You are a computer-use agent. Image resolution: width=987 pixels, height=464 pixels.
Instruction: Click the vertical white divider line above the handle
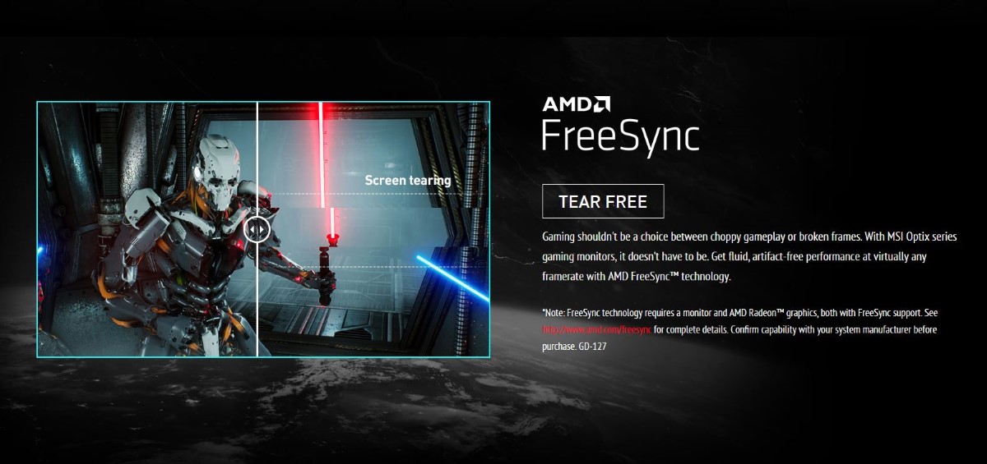[x=257, y=158]
